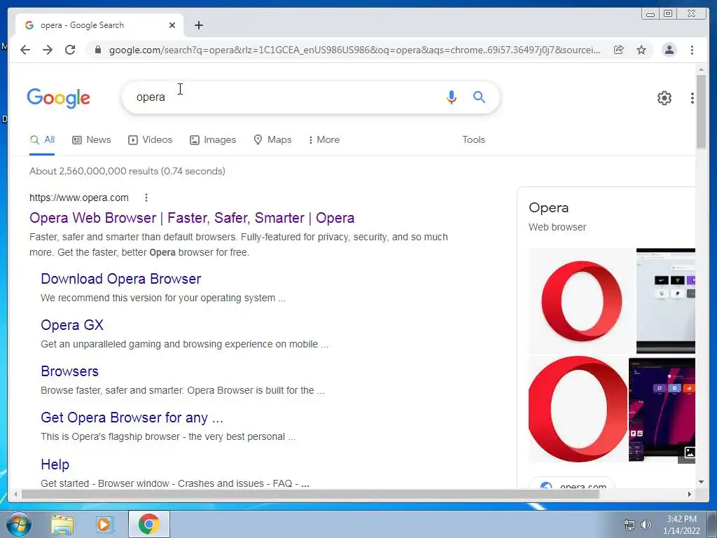Search by voice with the microphone icon
The image size is (717, 538).
tap(452, 97)
